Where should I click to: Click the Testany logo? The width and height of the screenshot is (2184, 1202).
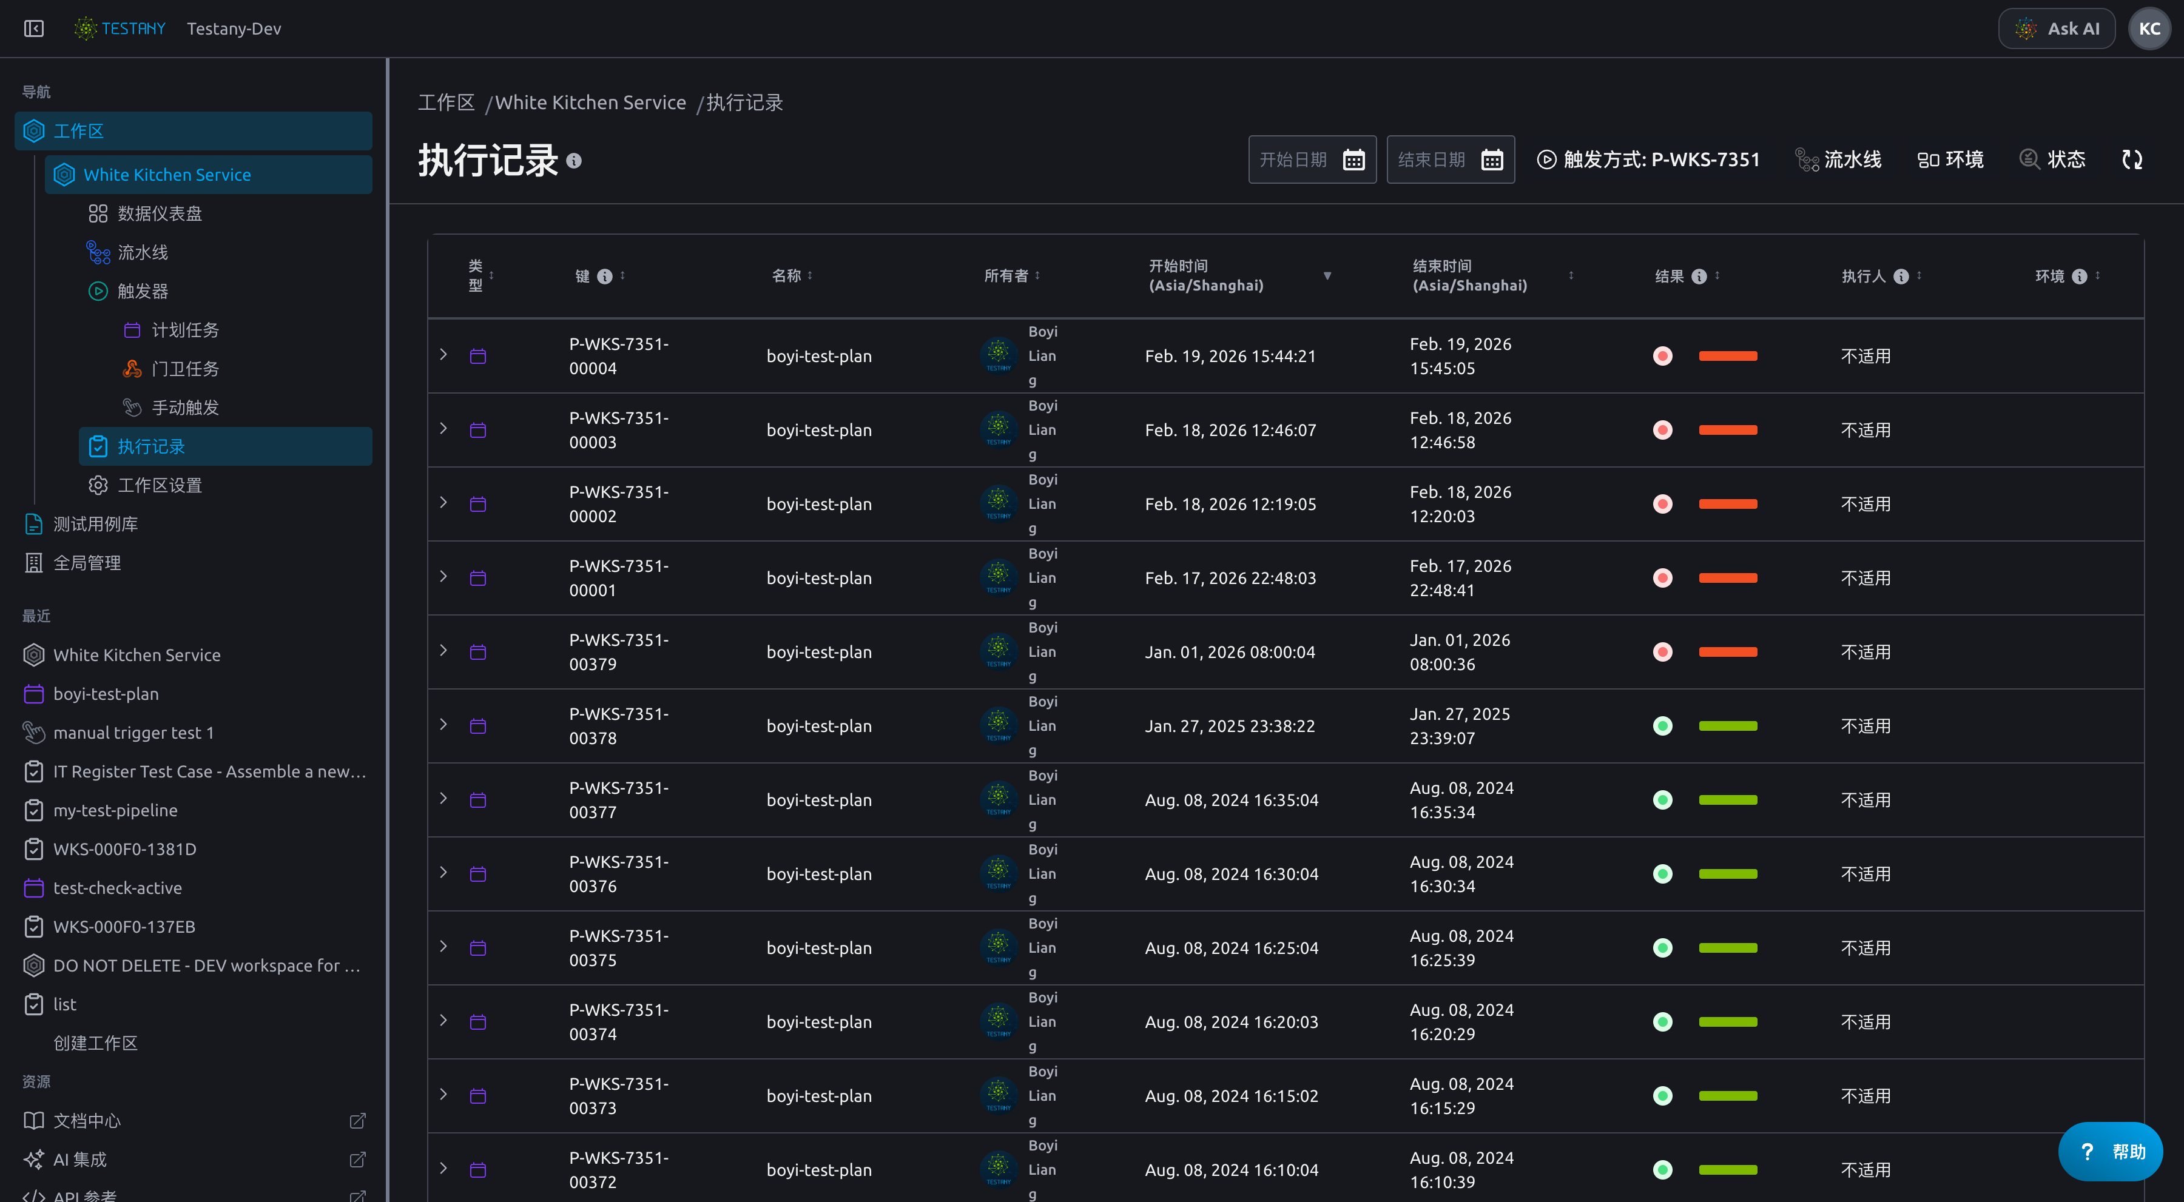120,29
